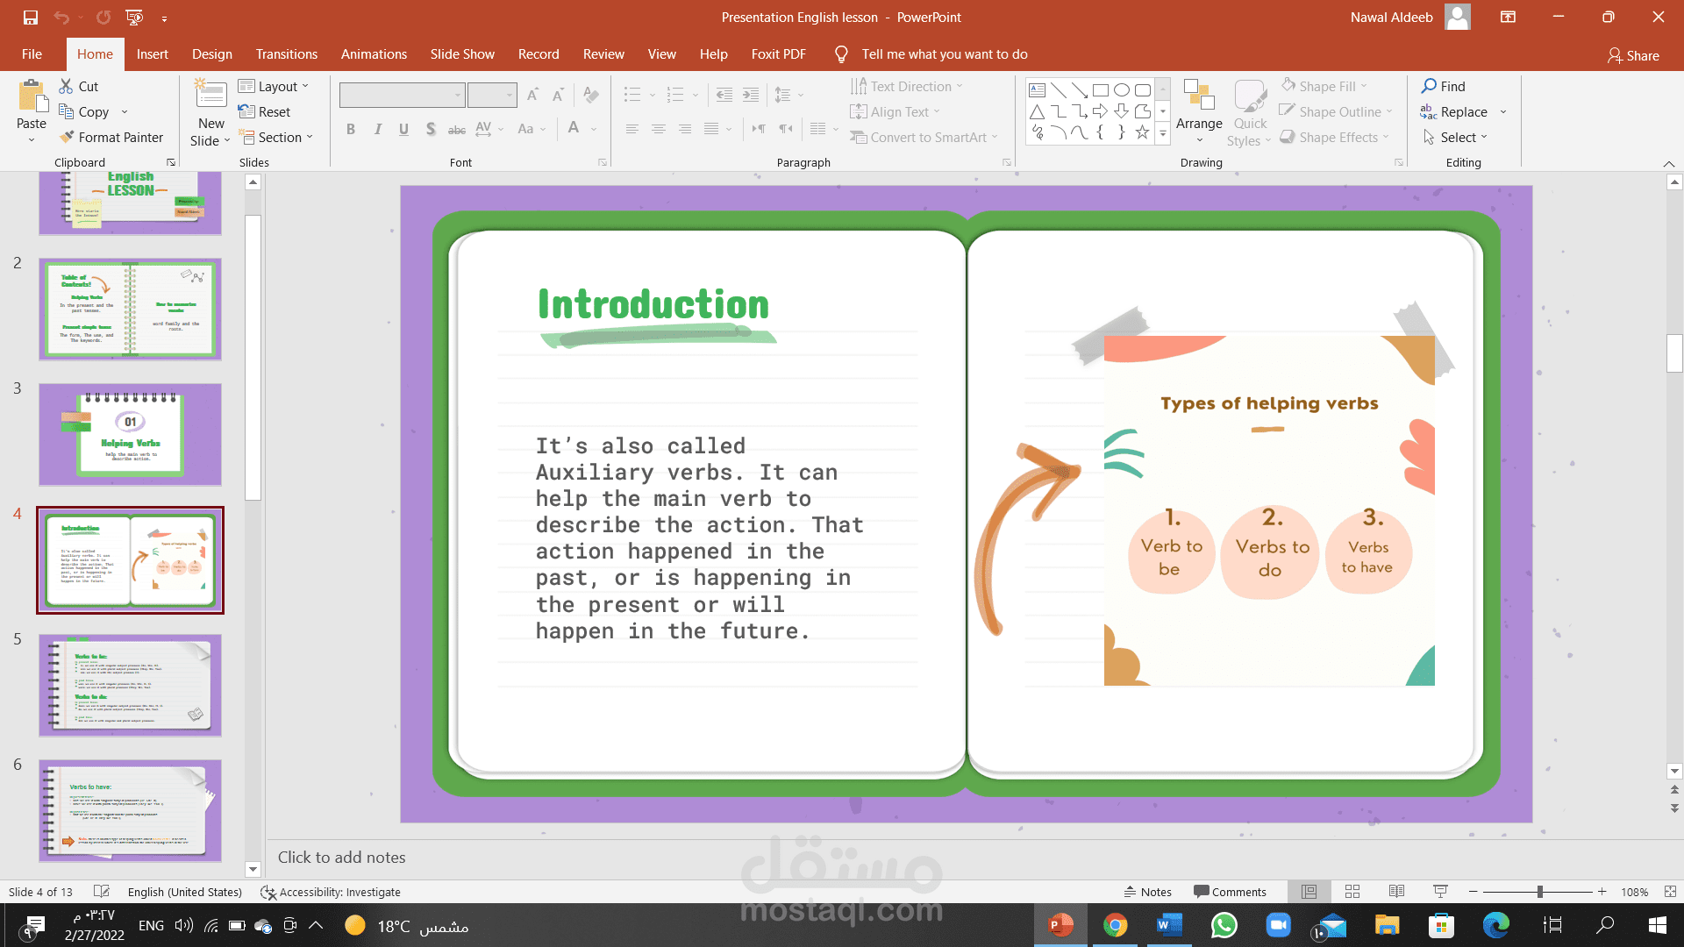Image resolution: width=1684 pixels, height=947 pixels.
Task: Open PowerPoint from Windows taskbar
Action: pos(1060,925)
